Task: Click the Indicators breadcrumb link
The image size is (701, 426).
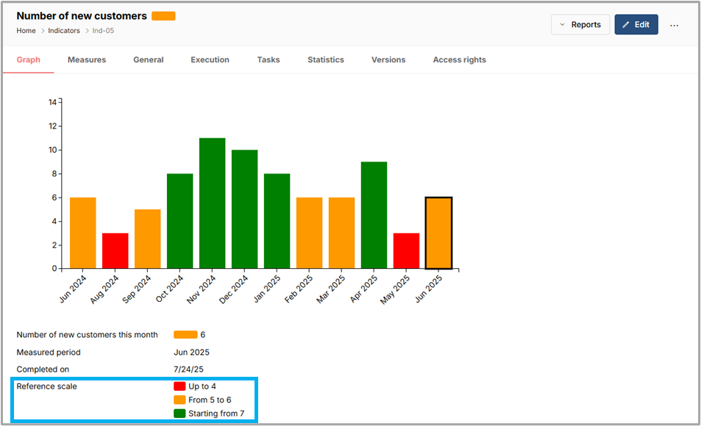Action: click(x=64, y=31)
